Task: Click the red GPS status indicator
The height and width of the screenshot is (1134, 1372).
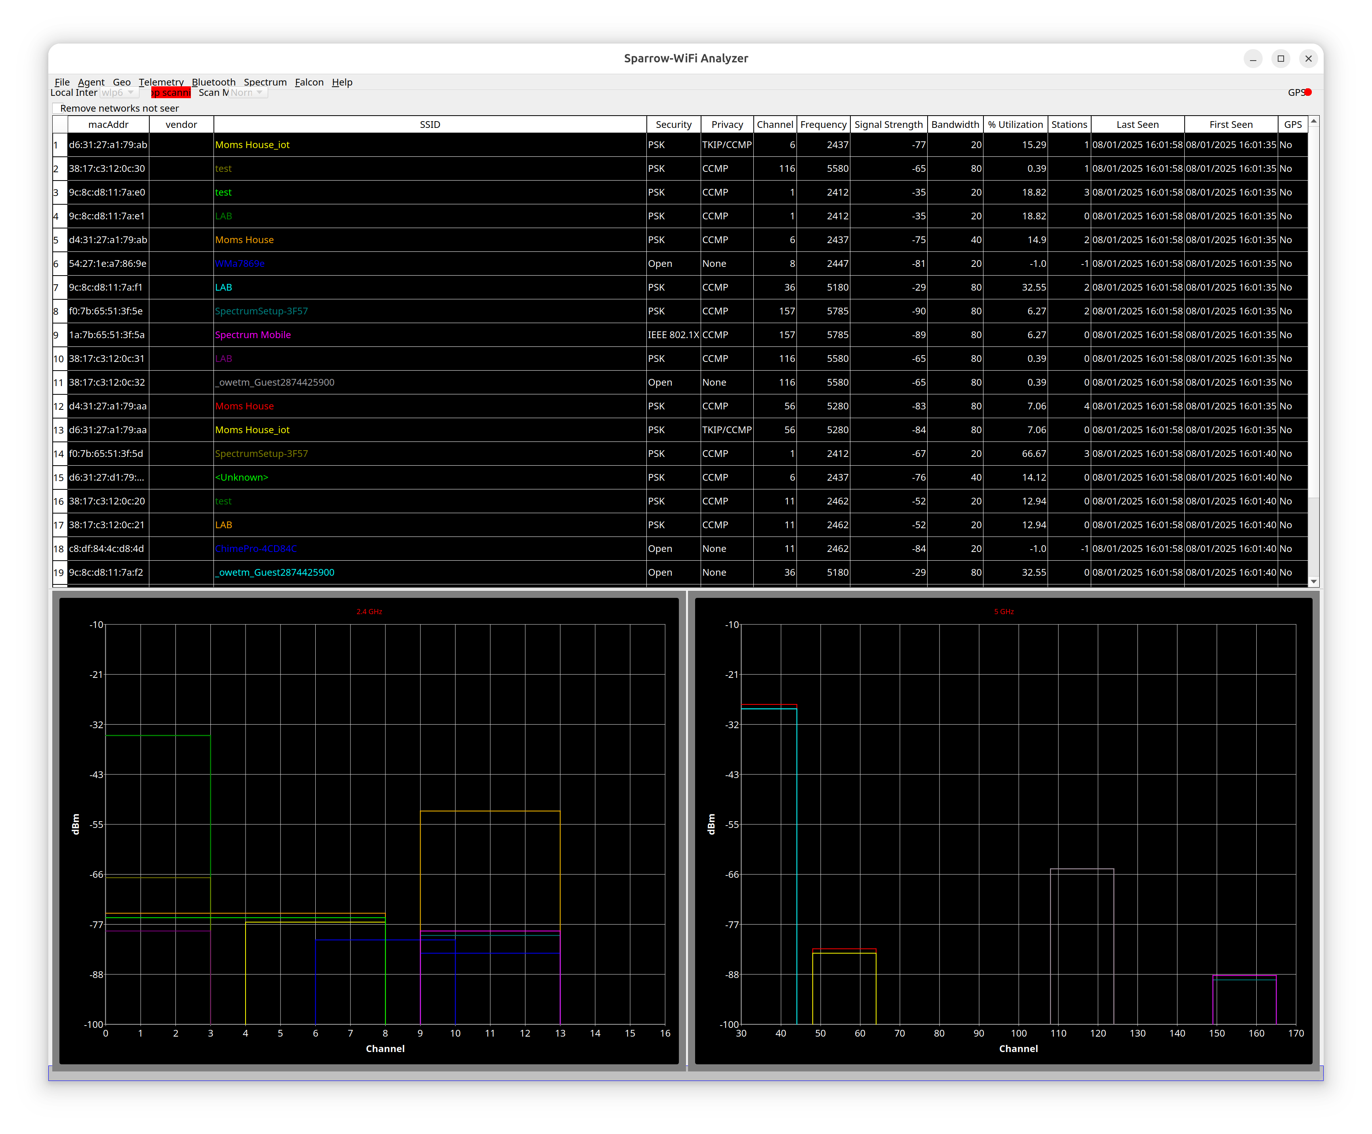Action: click(1308, 92)
